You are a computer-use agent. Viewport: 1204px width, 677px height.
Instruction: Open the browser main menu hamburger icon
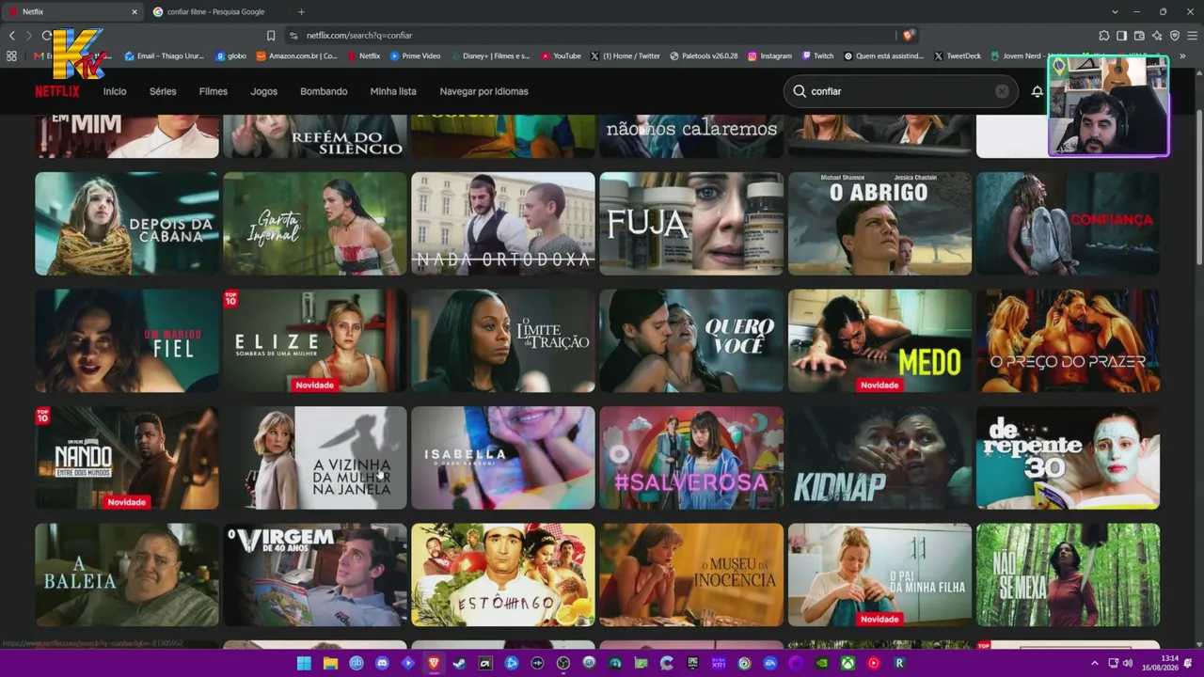coord(1192,36)
